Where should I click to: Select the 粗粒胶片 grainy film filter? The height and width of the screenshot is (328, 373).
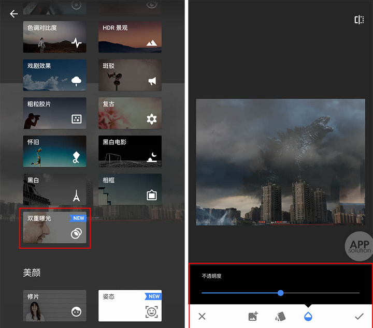(x=54, y=113)
